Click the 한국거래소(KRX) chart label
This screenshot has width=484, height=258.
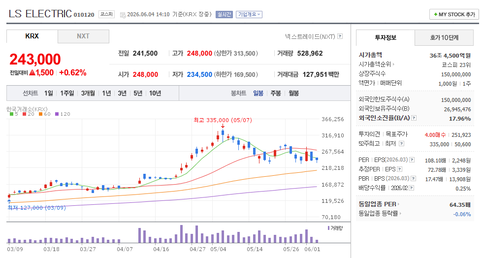[x=27, y=109]
